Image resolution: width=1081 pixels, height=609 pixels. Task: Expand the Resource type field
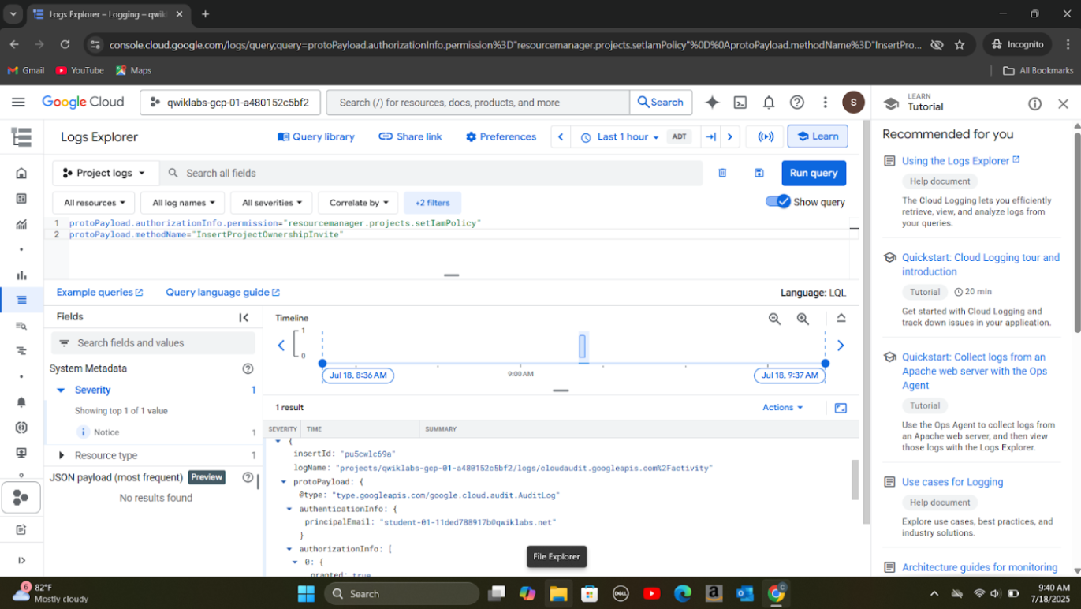[62, 455]
